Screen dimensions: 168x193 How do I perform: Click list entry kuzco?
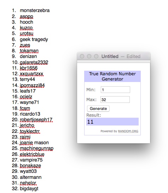pos(27,28)
